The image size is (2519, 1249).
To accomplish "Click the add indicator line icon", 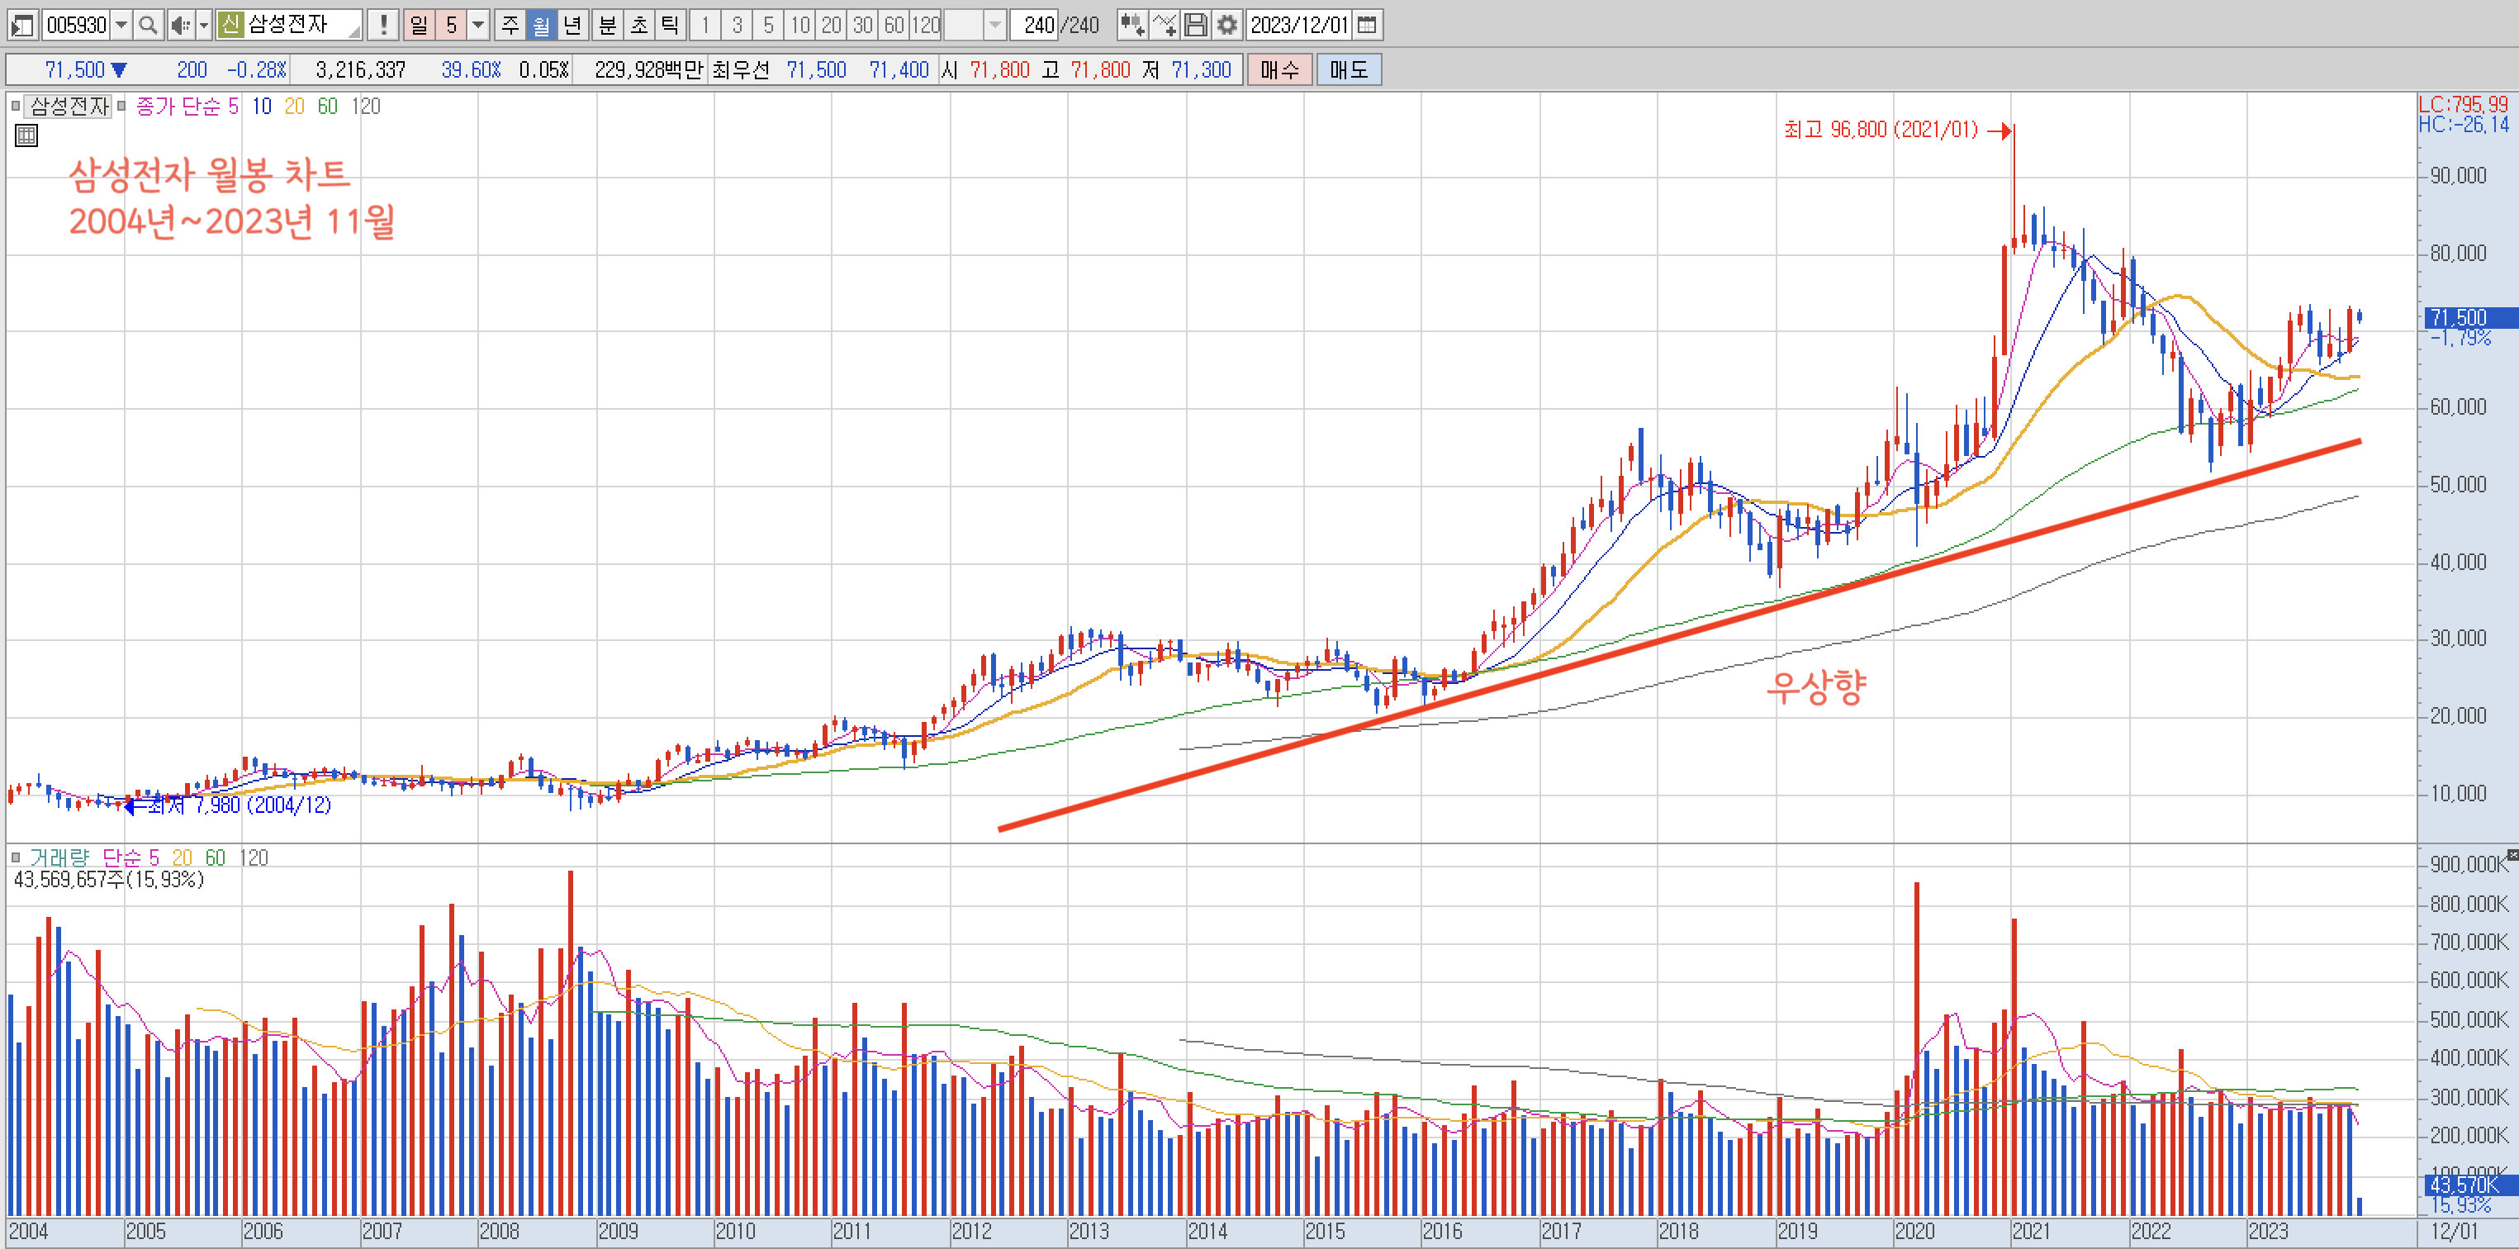I will [x=1164, y=26].
